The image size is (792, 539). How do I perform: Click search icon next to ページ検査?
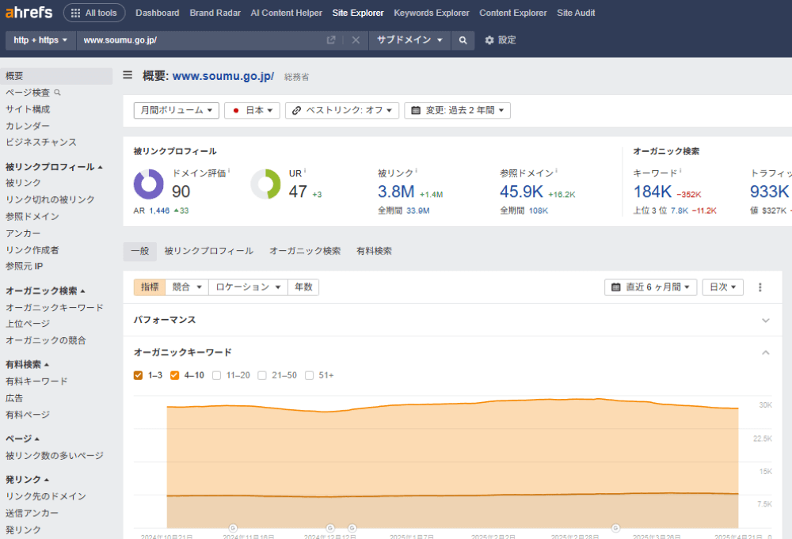tap(58, 93)
